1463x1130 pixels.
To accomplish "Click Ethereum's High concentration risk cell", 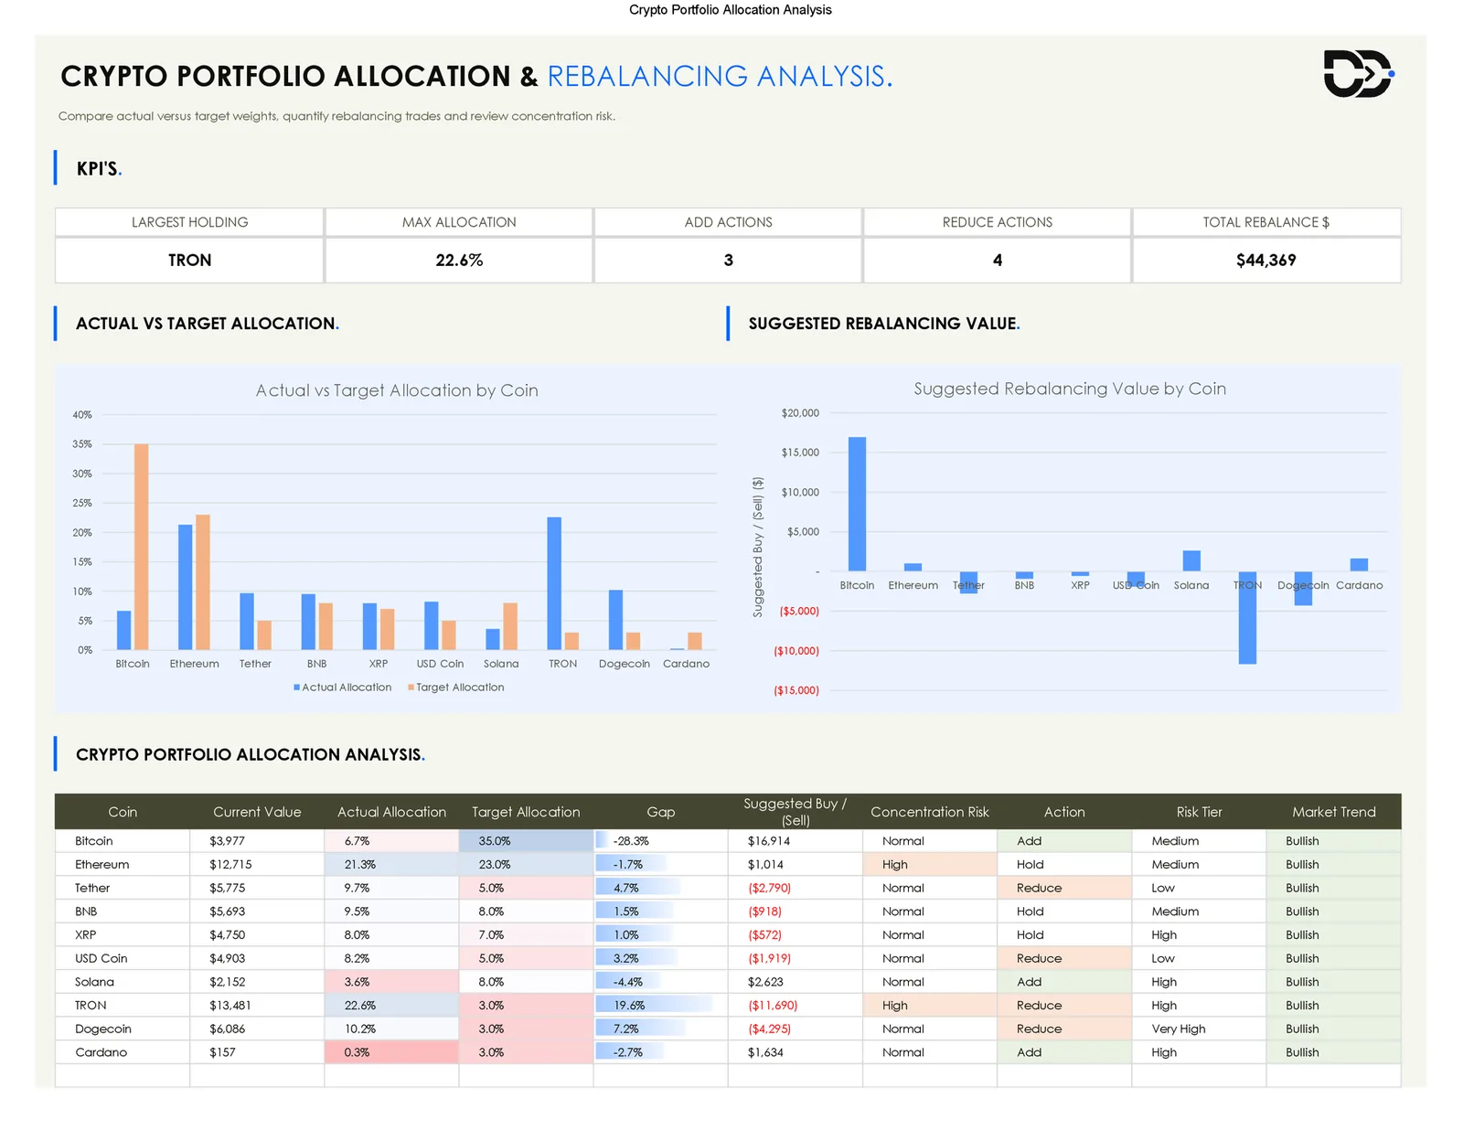I will [930, 865].
